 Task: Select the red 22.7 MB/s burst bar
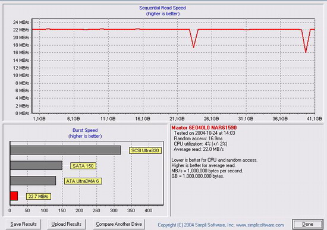[14, 196]
